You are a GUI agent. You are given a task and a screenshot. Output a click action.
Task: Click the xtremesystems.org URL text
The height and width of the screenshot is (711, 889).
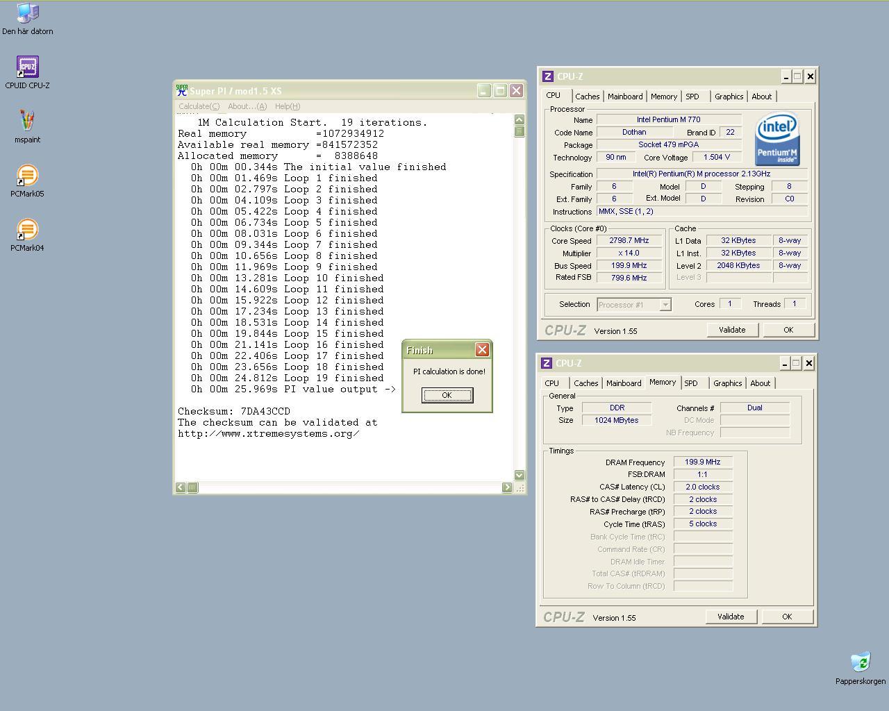(269, 433)
